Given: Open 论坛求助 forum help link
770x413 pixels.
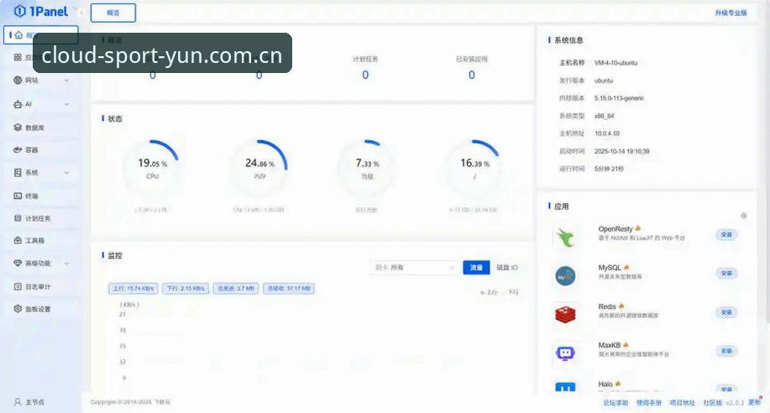Looking at the screenshot, I should [x=615, y=403].
